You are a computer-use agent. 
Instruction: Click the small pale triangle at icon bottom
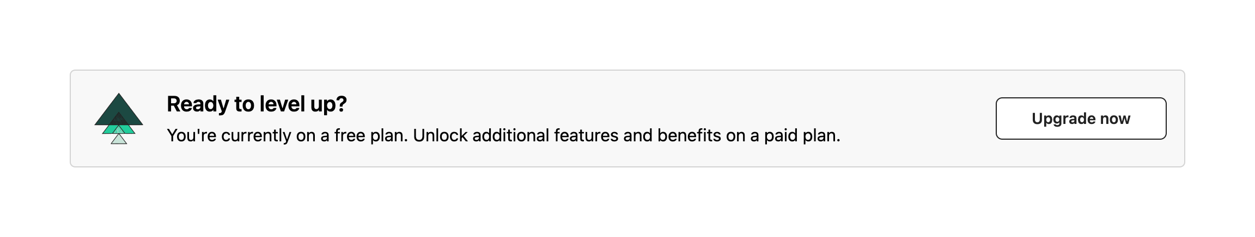(119, 140)
